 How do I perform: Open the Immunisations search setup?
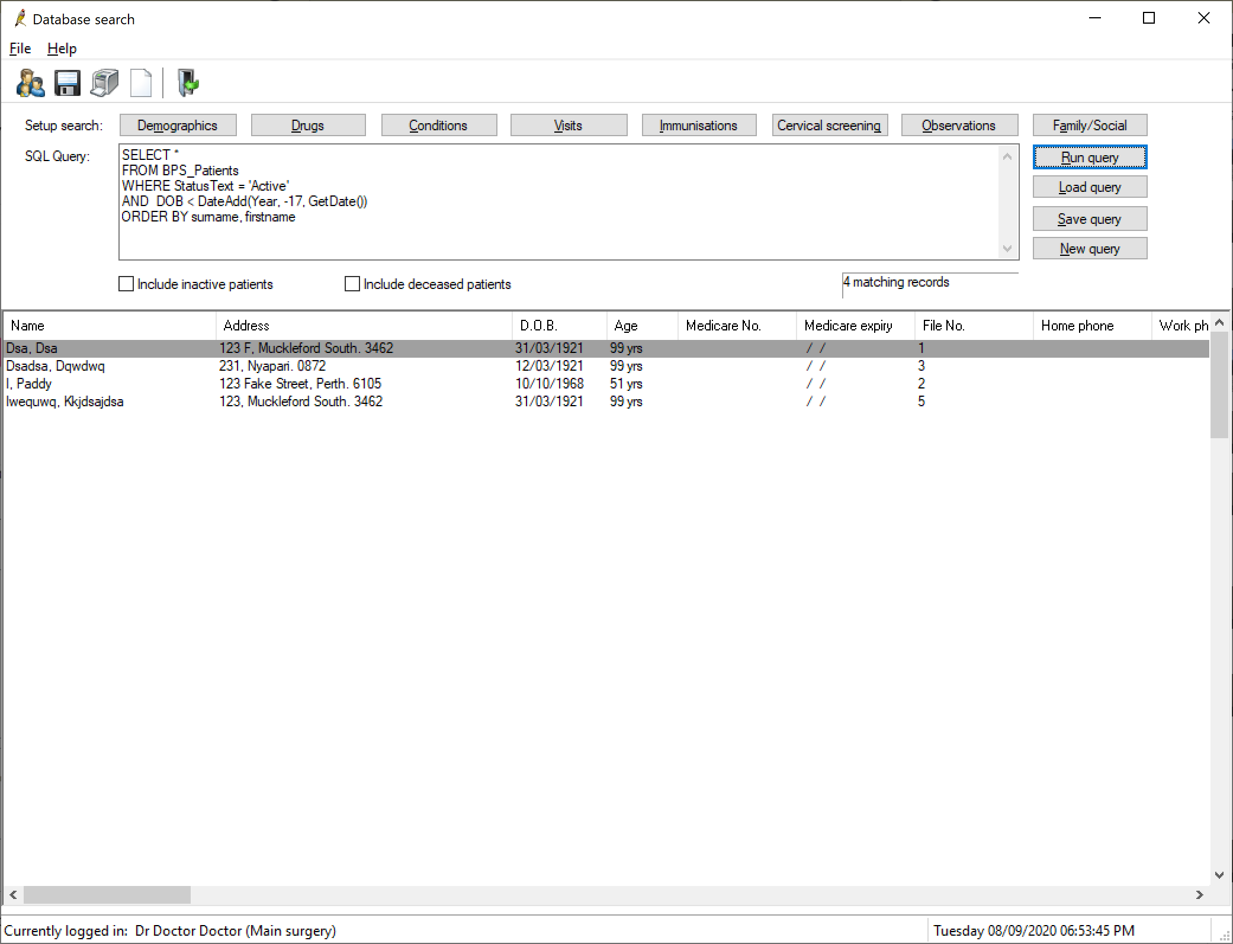pos(699,125)
